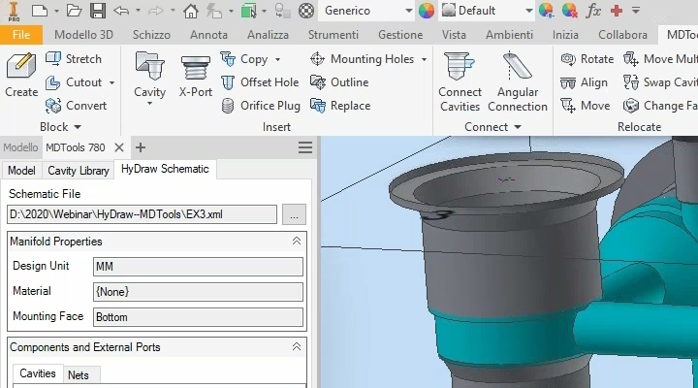Click the appearance color wheel icon
Screen dimensions: 698x388
coord(426,11)
